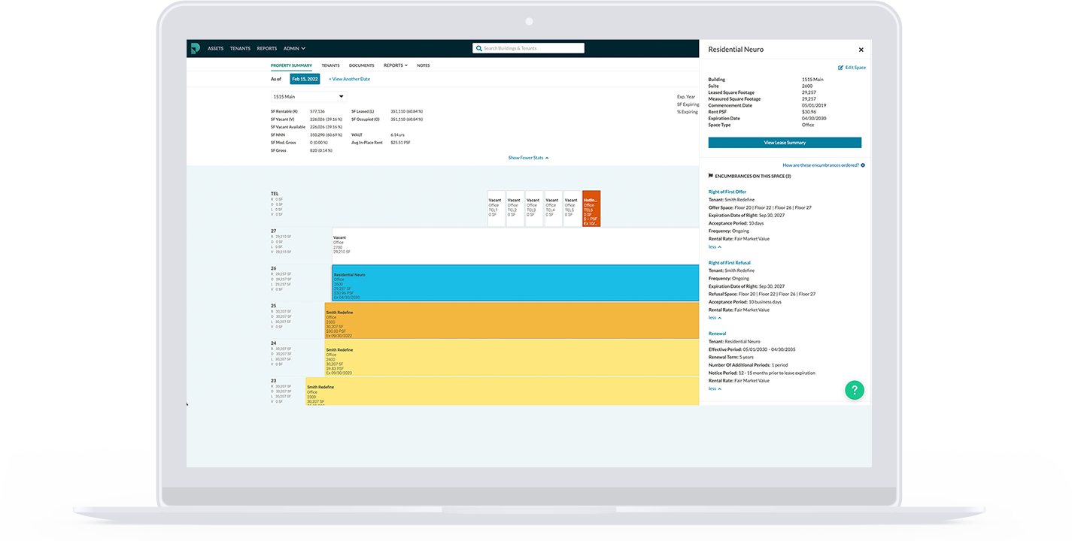Click the magnifier icon in search bar

pyautogui.click(x=478, y=48)
